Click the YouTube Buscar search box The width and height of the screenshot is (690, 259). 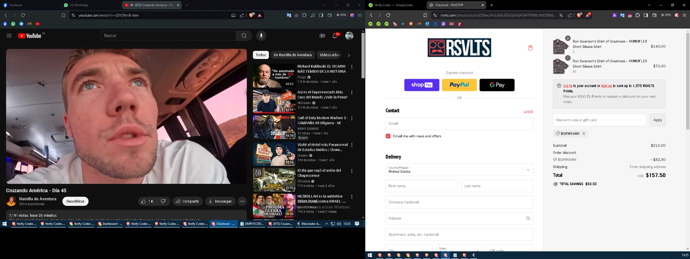tap(168, 35)
